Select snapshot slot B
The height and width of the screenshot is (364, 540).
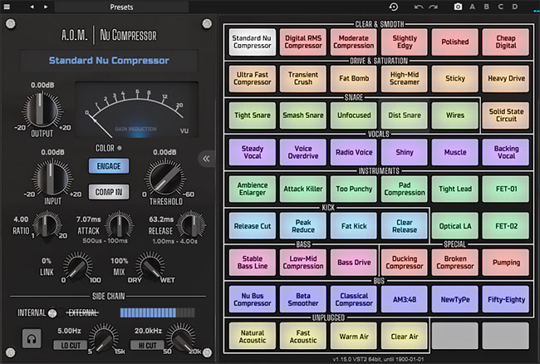486,7
